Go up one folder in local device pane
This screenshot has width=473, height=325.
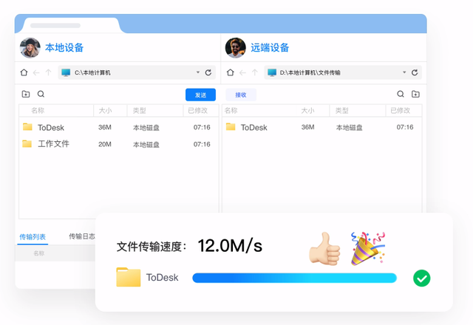point(48,72)
